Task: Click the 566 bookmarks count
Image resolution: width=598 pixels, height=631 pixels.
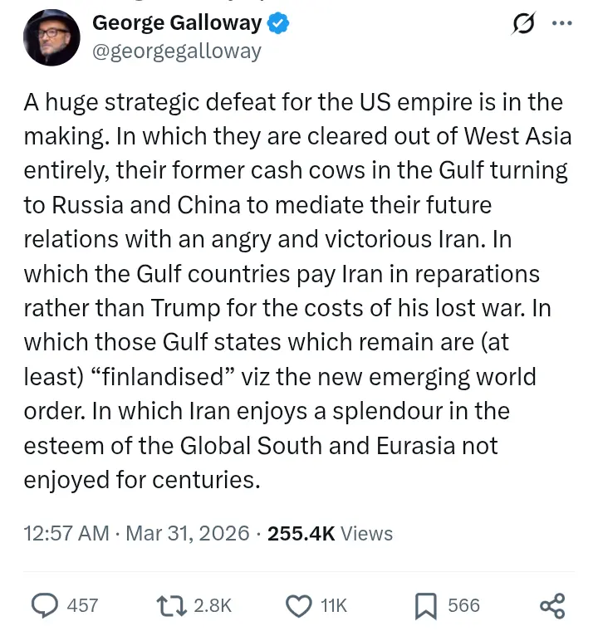Action: (463, 605)
